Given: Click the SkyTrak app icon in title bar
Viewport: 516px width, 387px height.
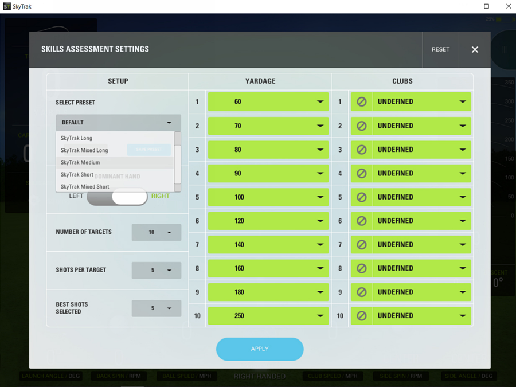Looking at the screenshot, I should pos(6,6).
